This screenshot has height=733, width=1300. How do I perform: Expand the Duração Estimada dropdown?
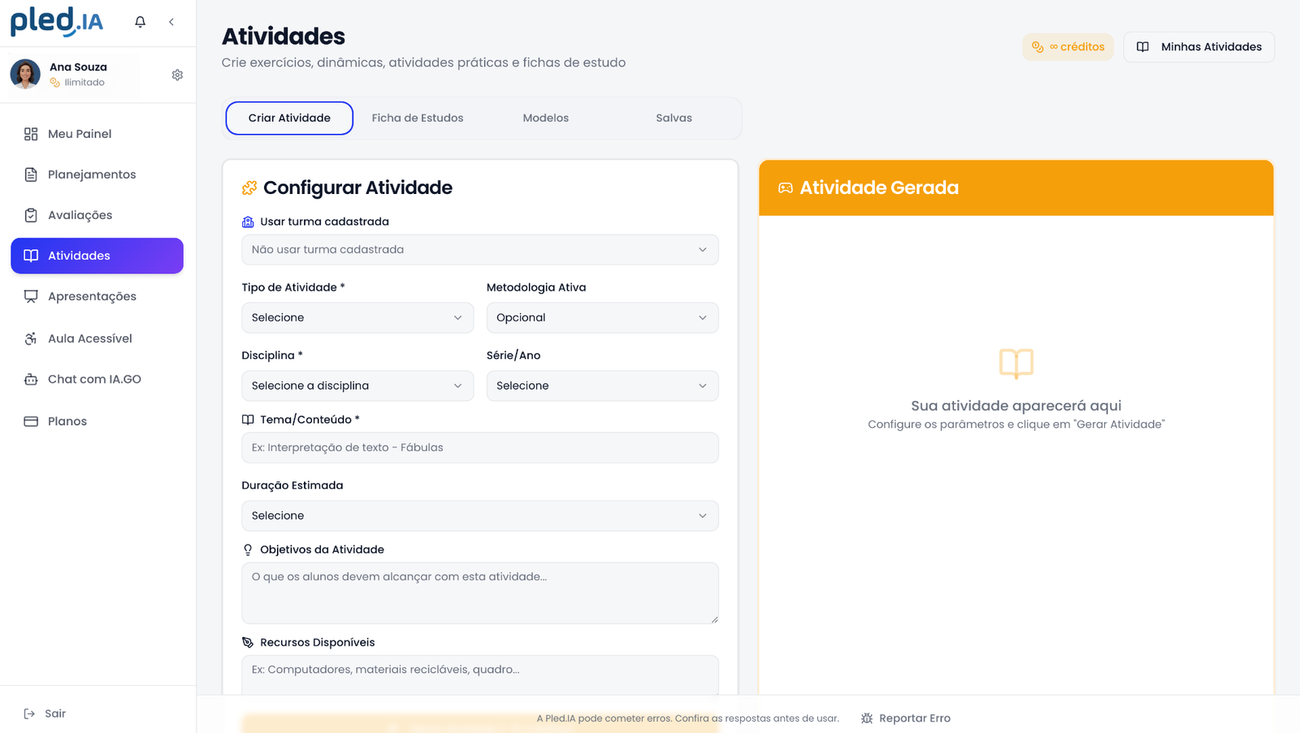click(x=479, y=515)
